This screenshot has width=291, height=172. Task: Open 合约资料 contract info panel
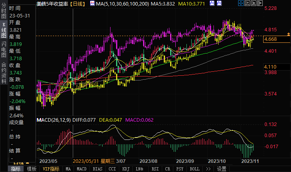[x=4, y=71]
